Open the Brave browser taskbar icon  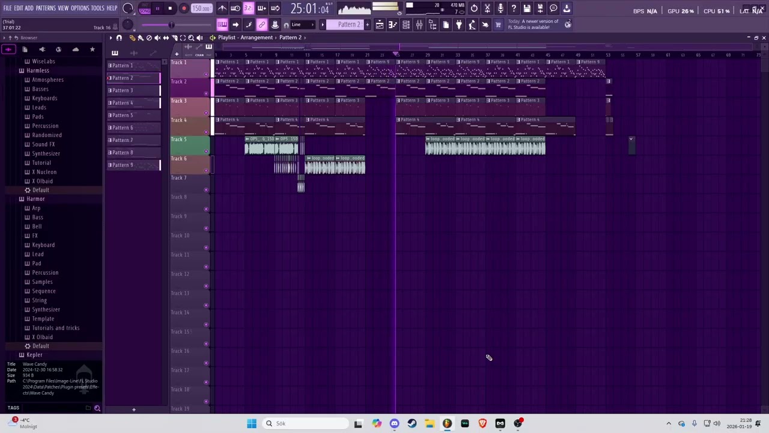pos(482,423)
